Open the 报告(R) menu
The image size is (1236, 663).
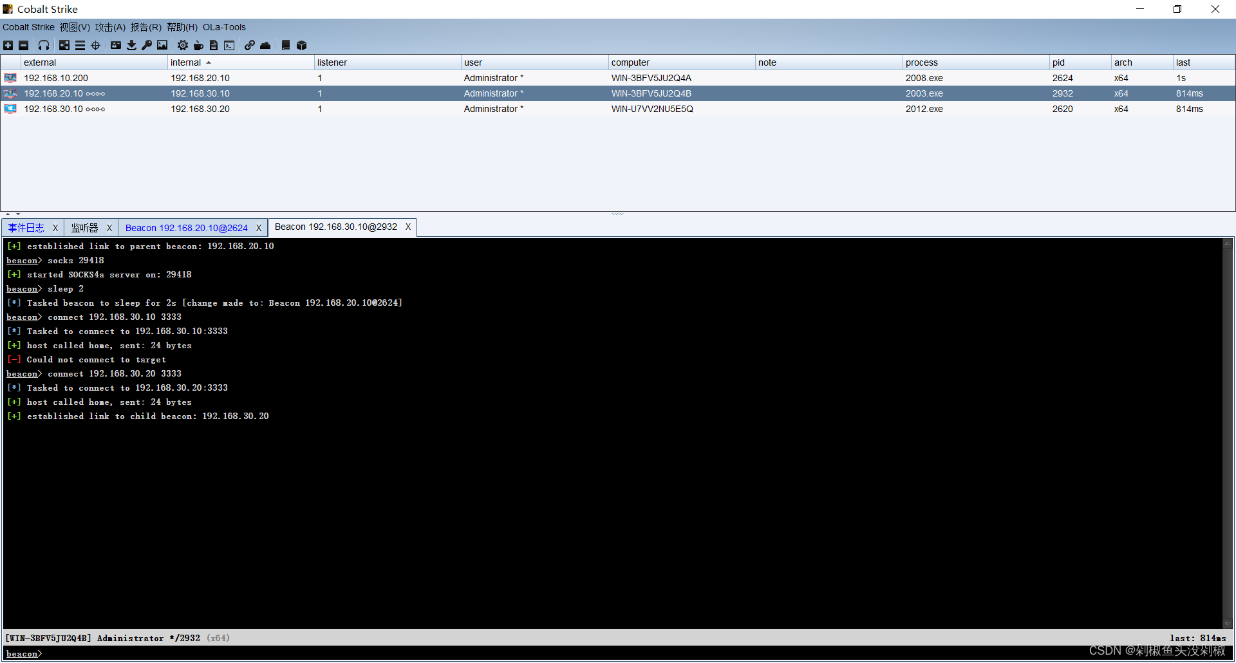[x=145, y=27]
